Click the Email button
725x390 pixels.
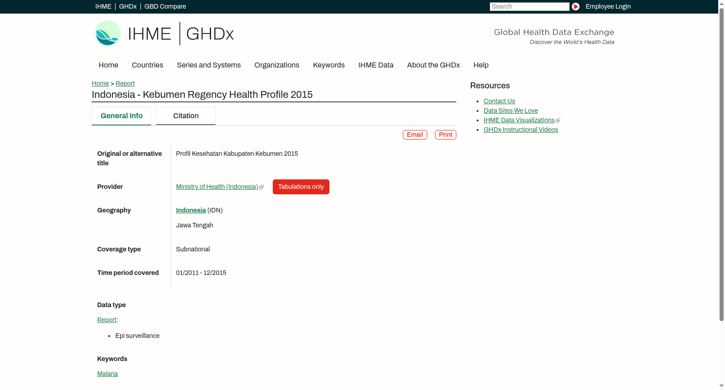415,135
